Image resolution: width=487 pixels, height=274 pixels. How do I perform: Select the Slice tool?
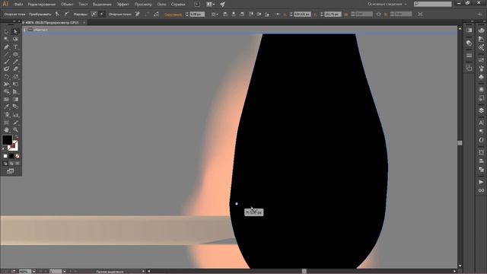click(15, 123)
